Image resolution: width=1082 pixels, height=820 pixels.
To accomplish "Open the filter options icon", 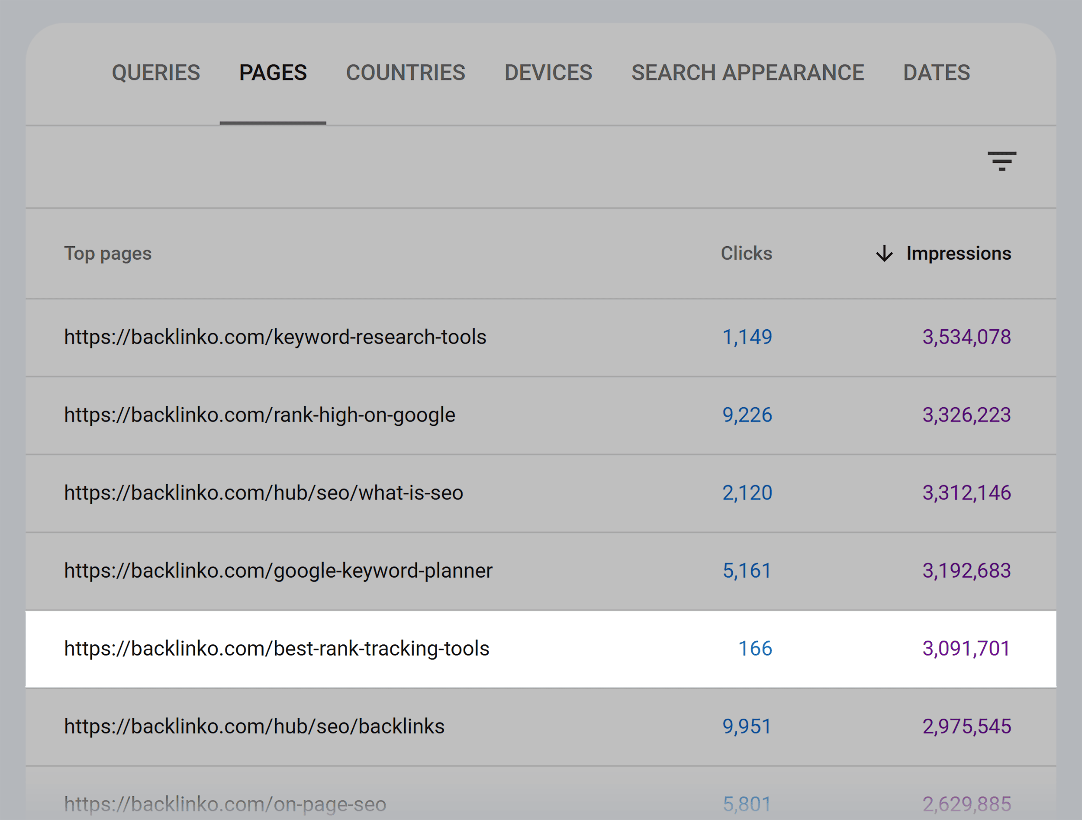I will tap(1002, 162).
